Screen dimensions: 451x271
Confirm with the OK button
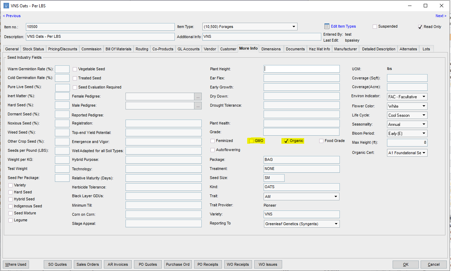(406, 264)
